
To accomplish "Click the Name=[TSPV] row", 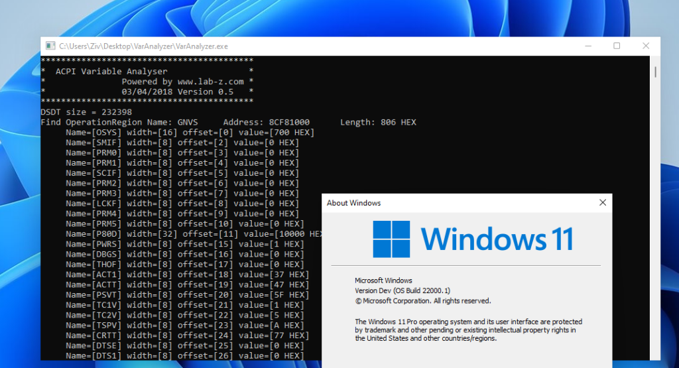I will tap(185, 326).
